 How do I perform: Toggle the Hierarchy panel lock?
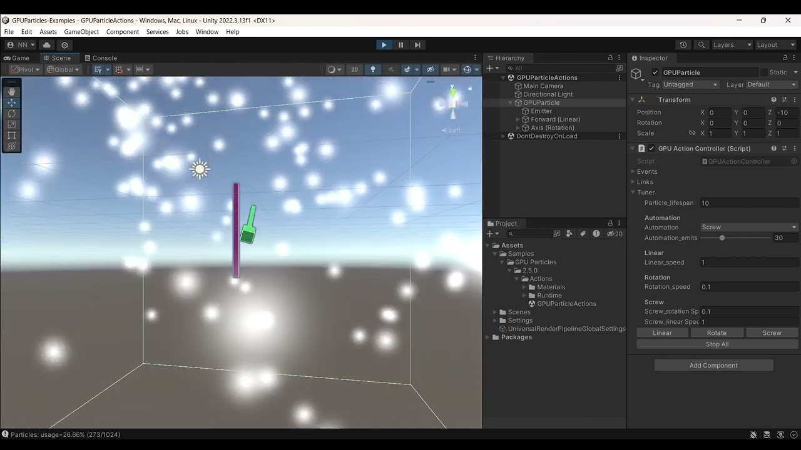click(x=610, y=57)
